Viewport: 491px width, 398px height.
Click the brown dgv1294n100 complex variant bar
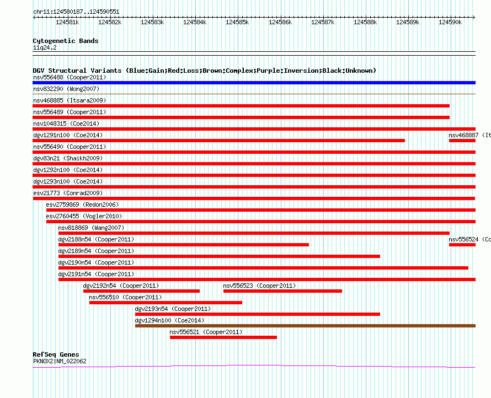[305, 326]
